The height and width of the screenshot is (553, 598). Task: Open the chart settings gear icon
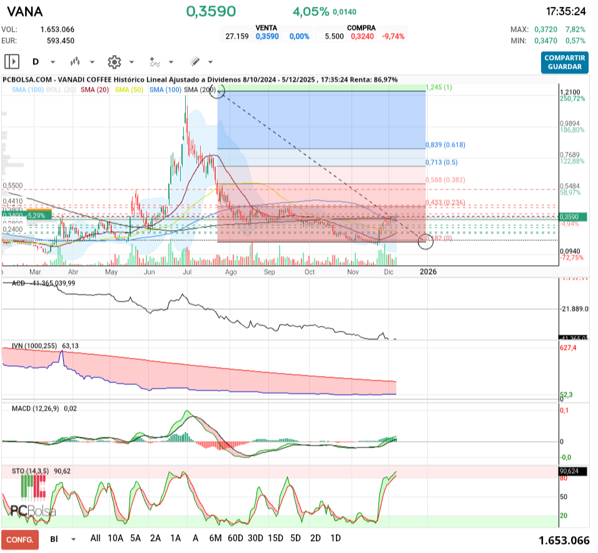tap(114, 61)
